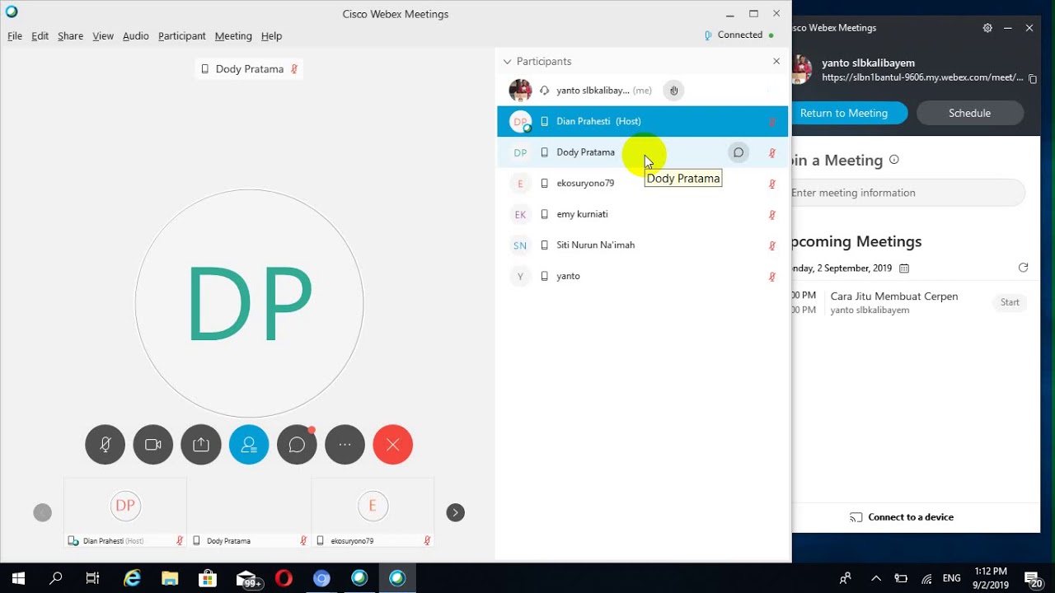Unmute microphone using round mic button
The width and height of the screenshot is (1055, 593).
(105, 445)
